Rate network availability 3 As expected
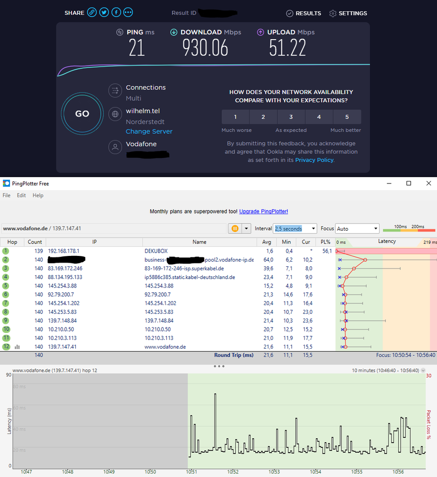 click(291, 117)
